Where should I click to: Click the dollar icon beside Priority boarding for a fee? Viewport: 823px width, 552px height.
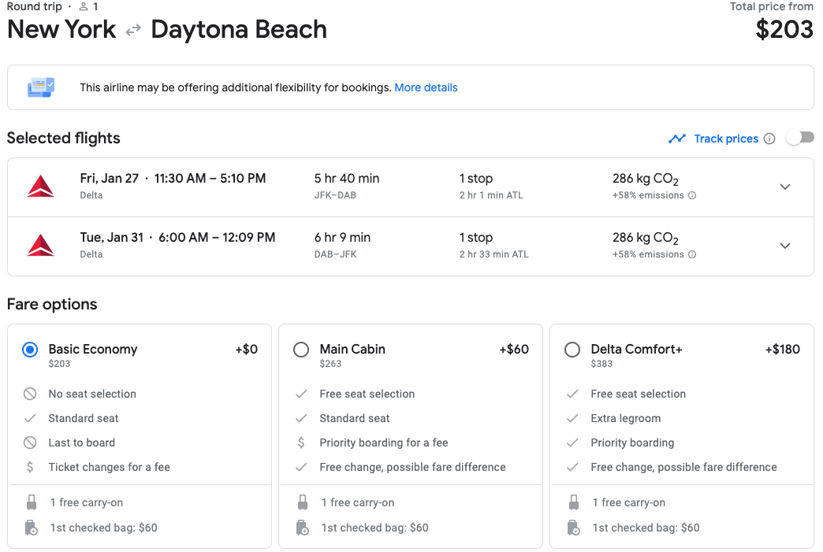301,443
